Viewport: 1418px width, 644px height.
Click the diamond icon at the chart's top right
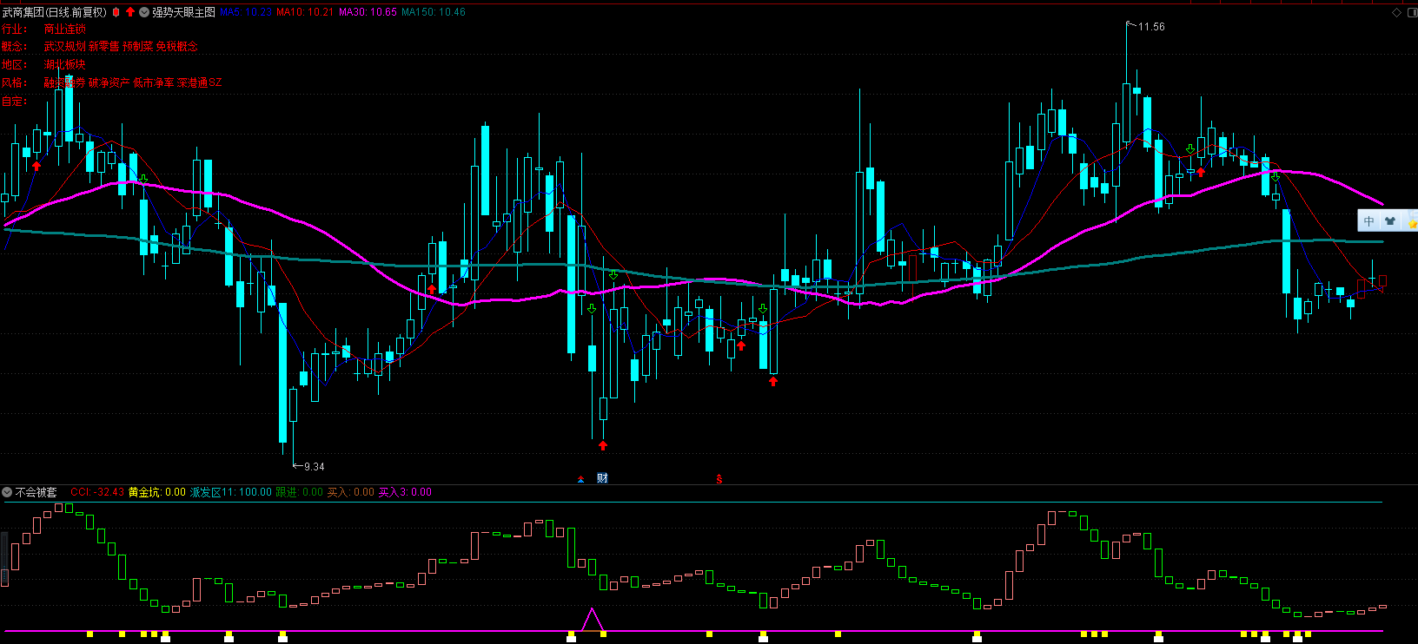[x=1397, y=12]
